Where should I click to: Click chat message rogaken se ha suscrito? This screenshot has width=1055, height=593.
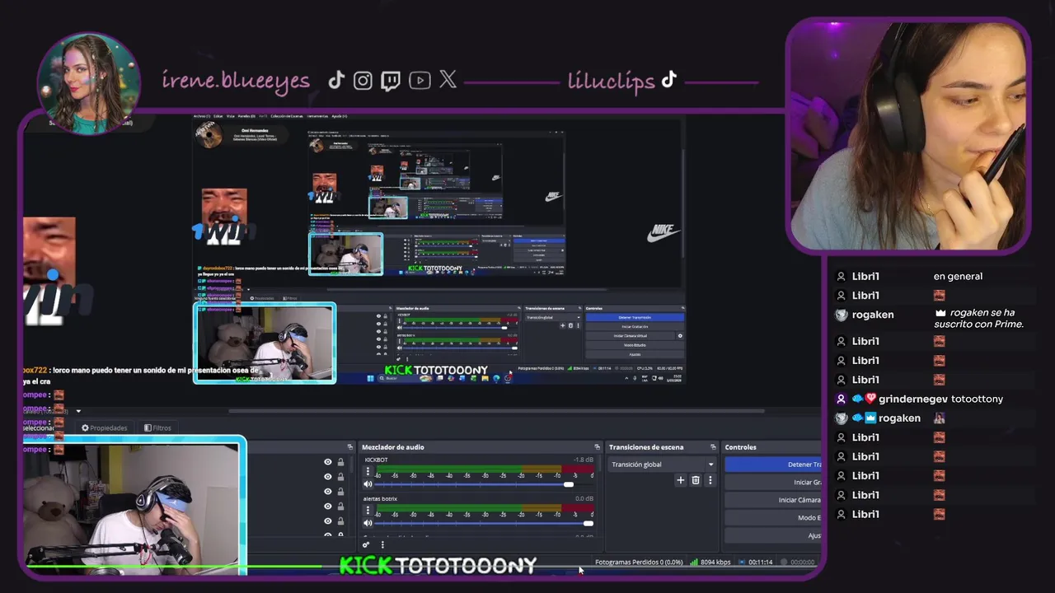tap(979, 319)
